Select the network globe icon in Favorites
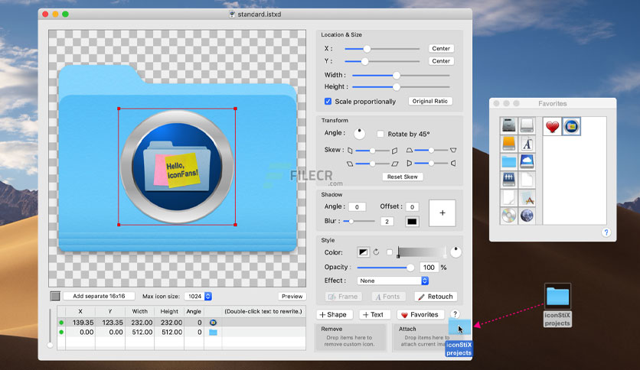The image size is (640, 370). (x=527, y=216)
